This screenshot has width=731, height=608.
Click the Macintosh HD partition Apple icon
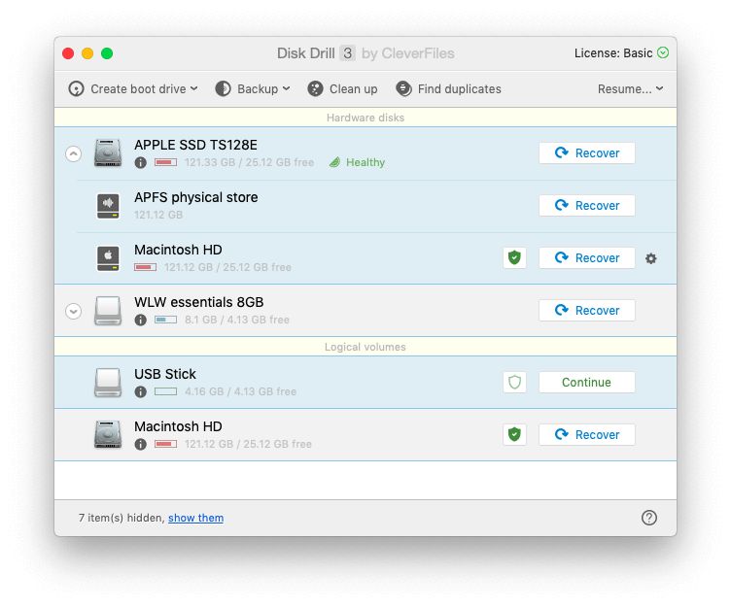pos(108,258)
